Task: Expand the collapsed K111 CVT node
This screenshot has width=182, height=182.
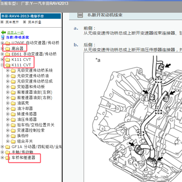Action: (2, 59)
